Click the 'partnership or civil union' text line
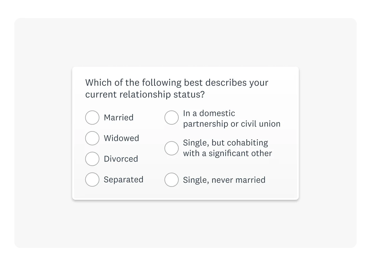 (x=232, y=124)
